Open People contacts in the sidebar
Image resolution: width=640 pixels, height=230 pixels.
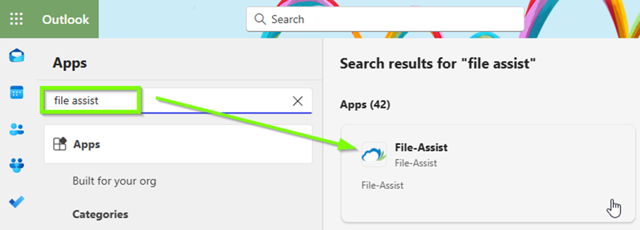[x=17, y=129]
